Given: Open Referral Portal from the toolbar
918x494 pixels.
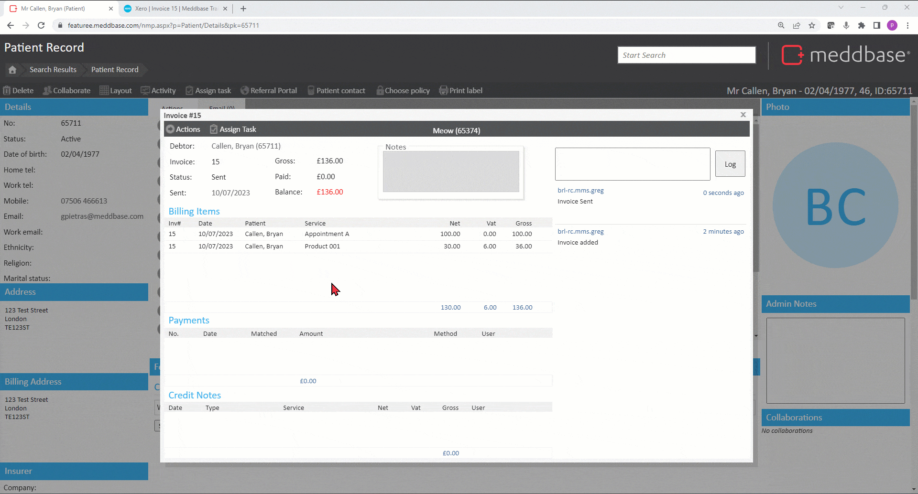Looking at the screenshot, I should coord(268,91).
